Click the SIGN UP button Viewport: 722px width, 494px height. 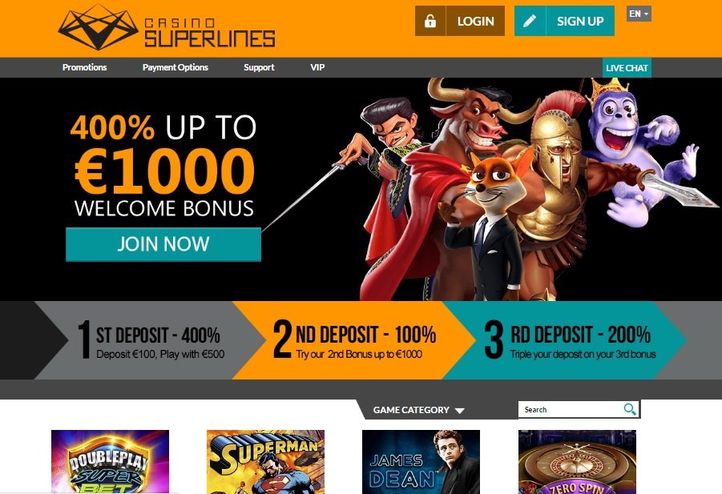pyautogui.click(x=579, y=21)
